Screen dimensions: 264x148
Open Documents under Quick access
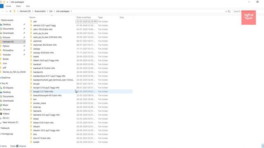pyautogui.click(x=8, y=29)
